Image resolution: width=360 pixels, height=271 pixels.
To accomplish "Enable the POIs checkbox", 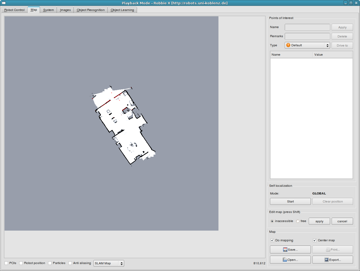I will click(x=6, y=263).
